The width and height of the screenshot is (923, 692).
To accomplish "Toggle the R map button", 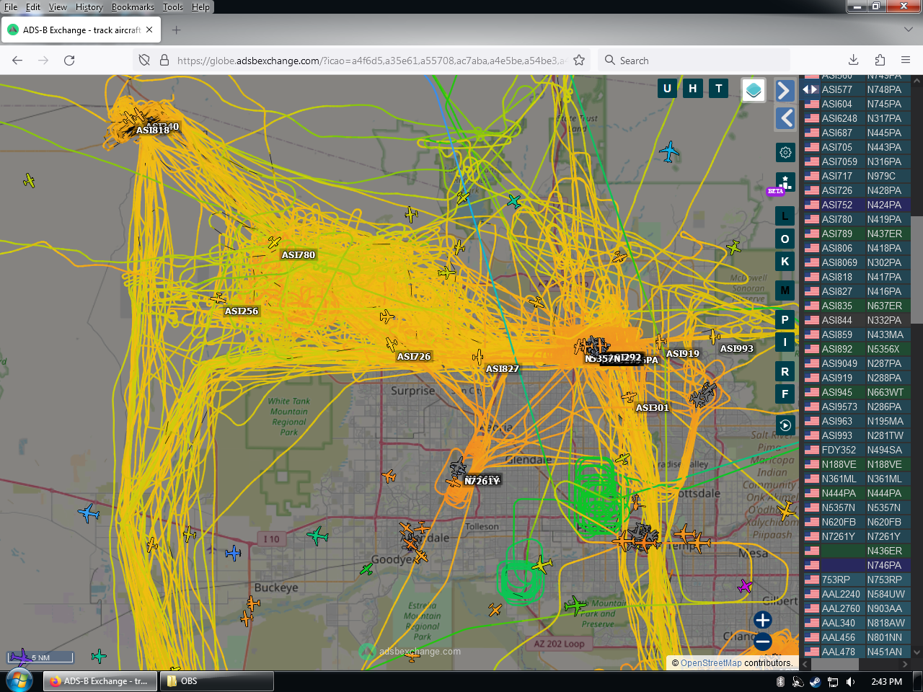I will (785, 372).
